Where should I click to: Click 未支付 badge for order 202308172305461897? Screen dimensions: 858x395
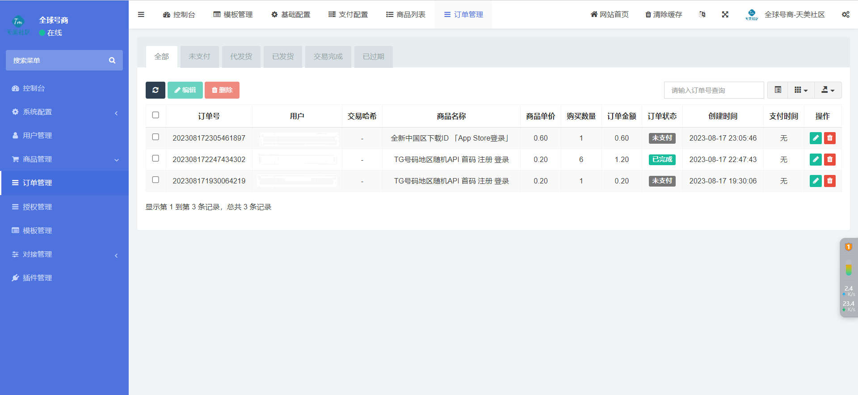click(662, 138)
